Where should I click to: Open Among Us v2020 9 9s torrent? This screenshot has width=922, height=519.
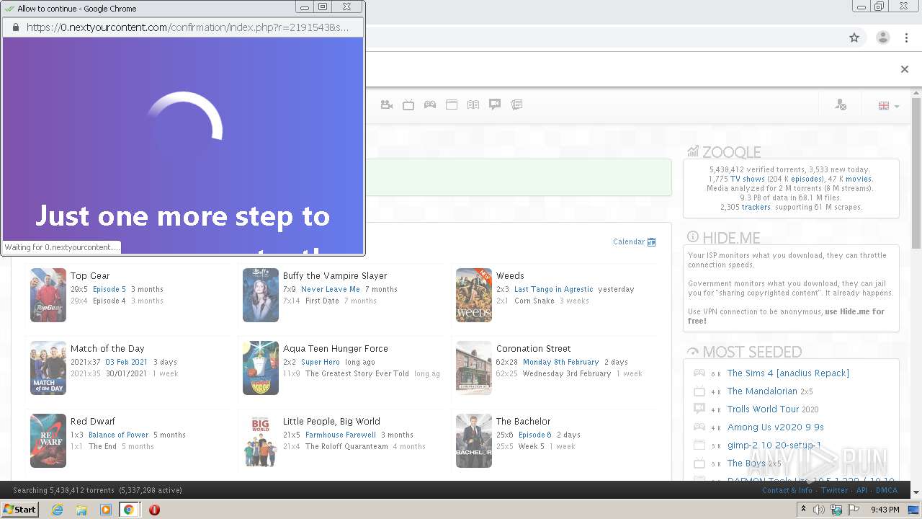[x=776, y=427]
